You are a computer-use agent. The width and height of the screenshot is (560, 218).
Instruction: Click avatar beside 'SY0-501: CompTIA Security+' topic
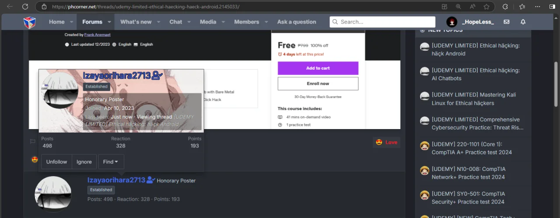click(424, 195)
